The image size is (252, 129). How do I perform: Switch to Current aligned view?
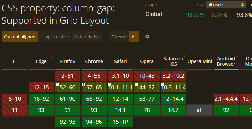(x=20, y=37)
